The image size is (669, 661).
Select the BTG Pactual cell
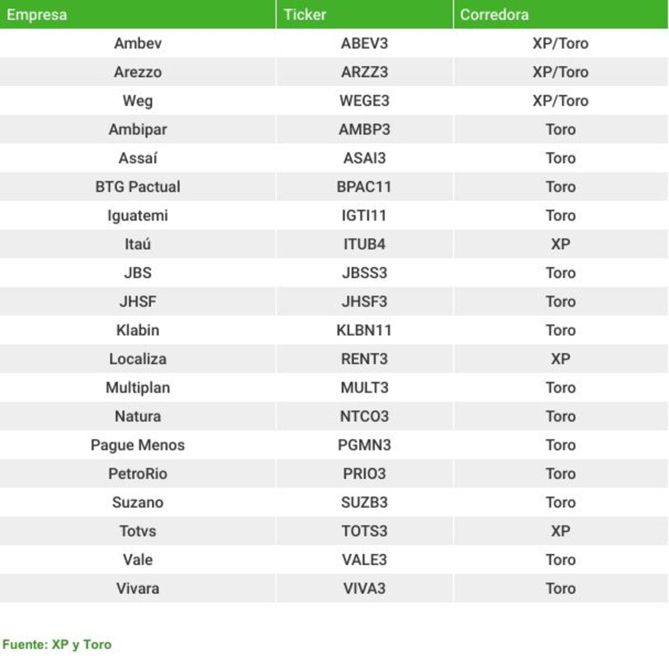pos(137,187)
